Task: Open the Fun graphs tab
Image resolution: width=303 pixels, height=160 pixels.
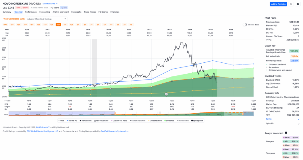Action: (76, 12)
